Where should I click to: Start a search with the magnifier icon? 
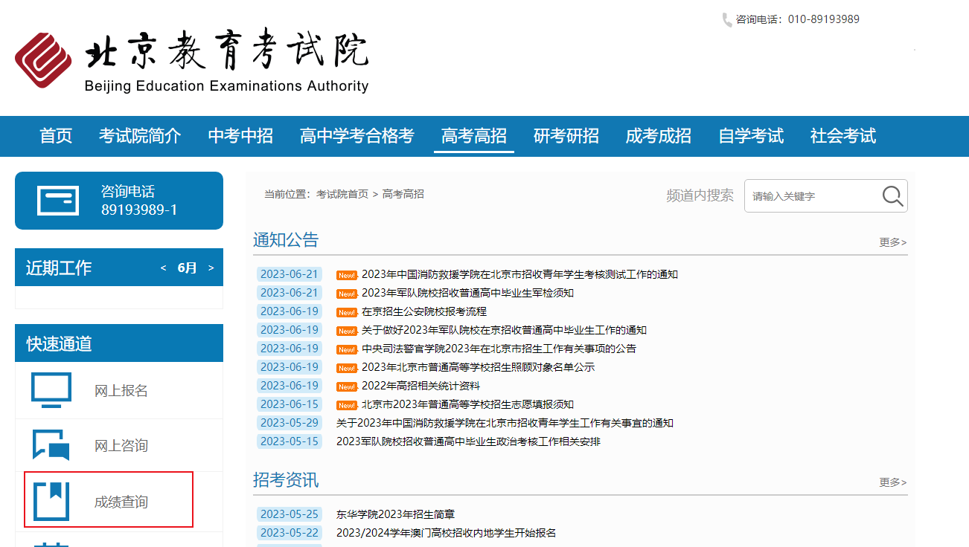(x=892, y=195)
